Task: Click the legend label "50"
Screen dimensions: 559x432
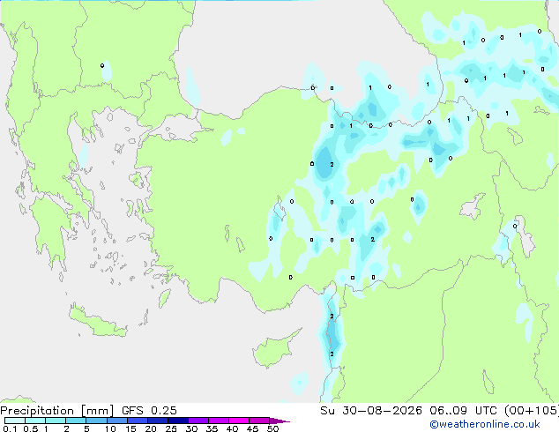Action: [273, 428]
